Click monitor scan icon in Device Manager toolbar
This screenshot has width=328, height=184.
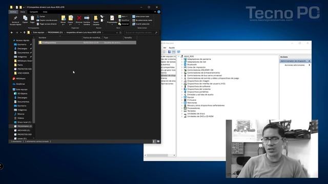click(179, 52)
